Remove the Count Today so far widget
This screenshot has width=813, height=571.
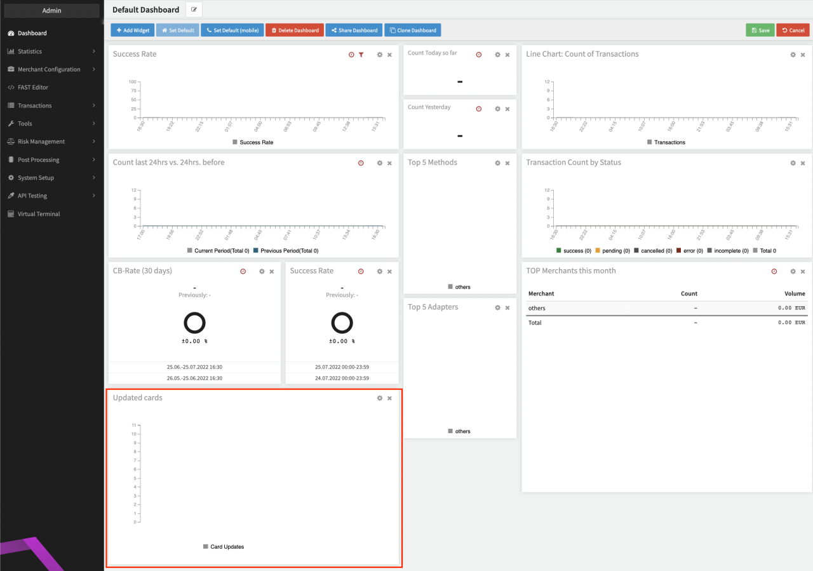(x=507, y=55)
